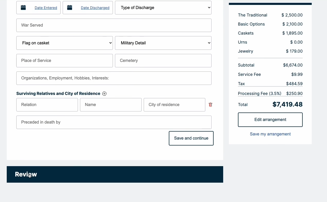
Task: Add another surviving relative row
Action: pyautogui.click(x=104, y=93)
